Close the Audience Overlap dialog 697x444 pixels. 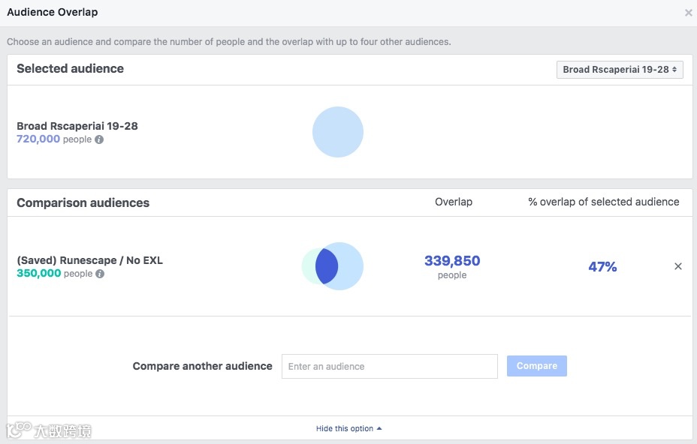click(688, 13)
